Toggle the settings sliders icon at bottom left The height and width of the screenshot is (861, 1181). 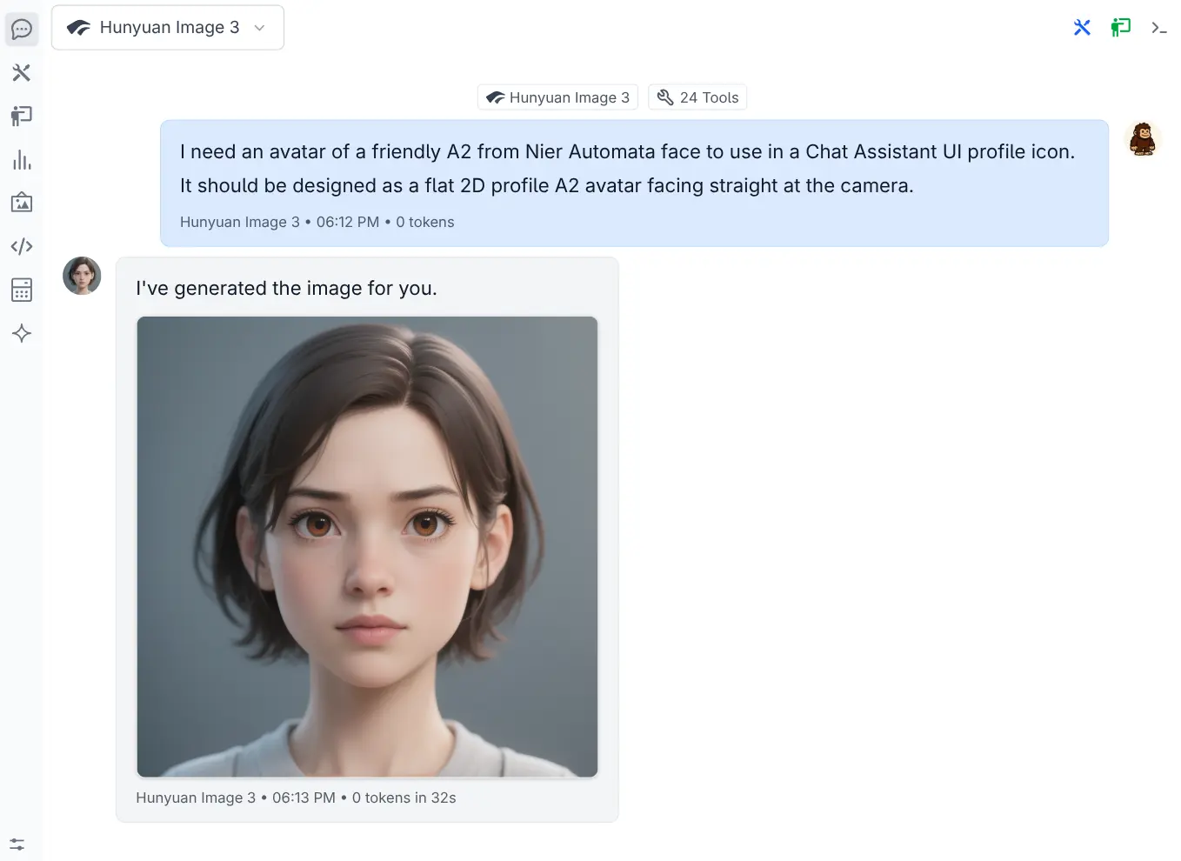[17, 844]
